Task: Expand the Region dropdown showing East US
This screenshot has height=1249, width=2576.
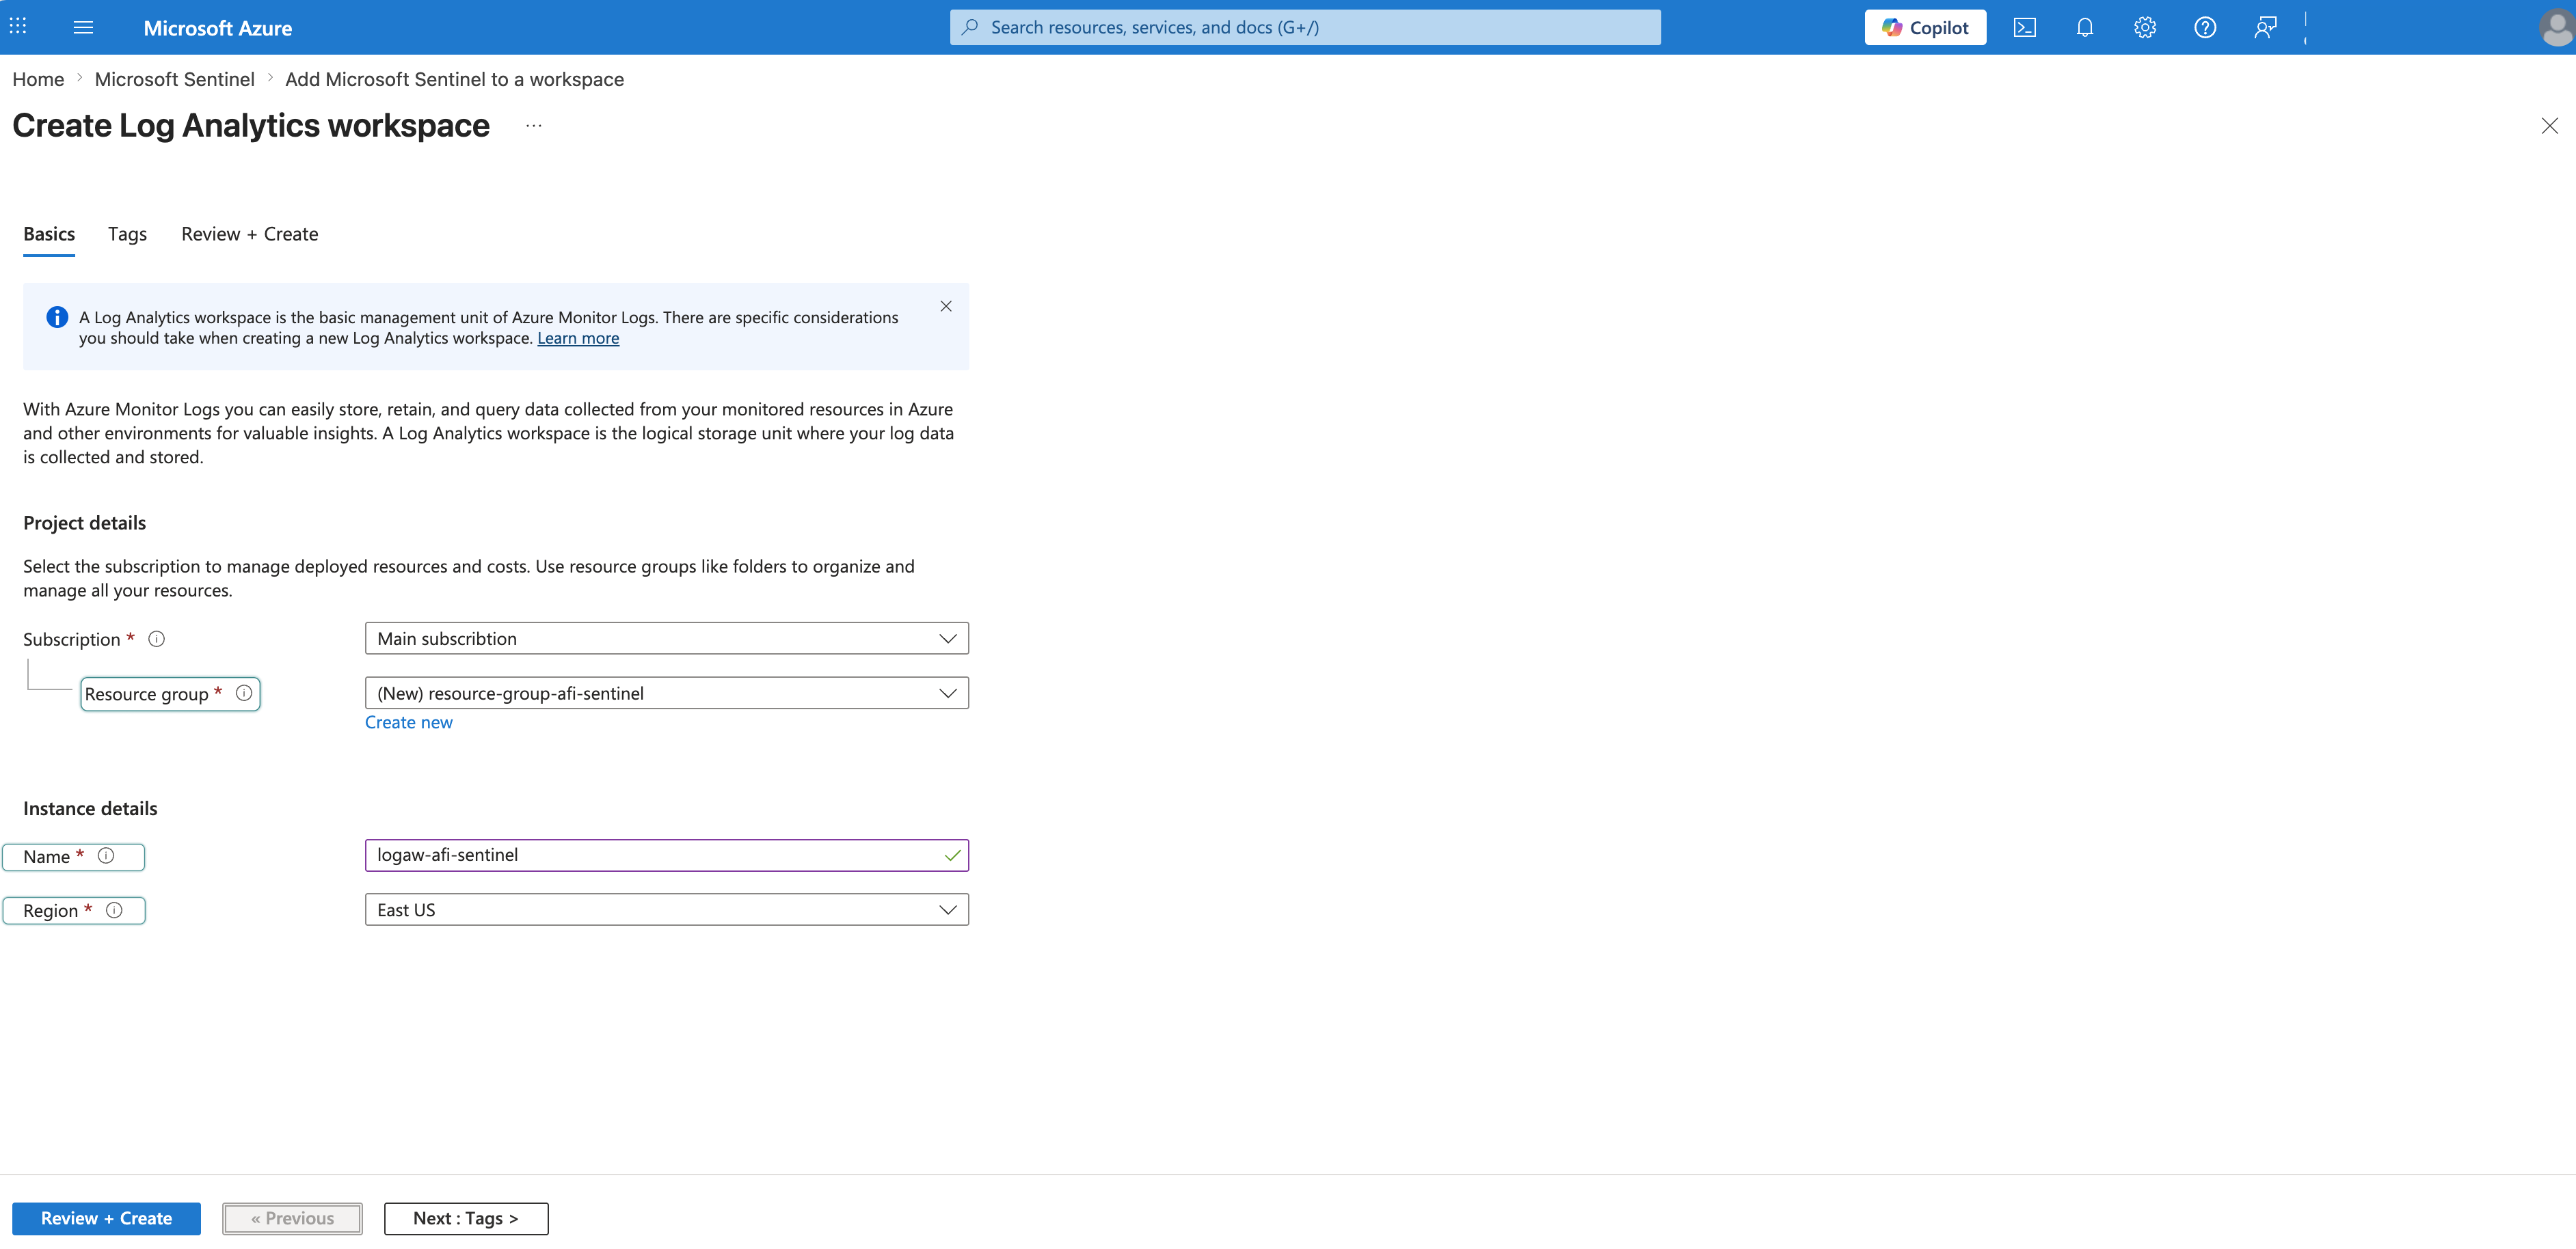Action: tap(667, 909)
